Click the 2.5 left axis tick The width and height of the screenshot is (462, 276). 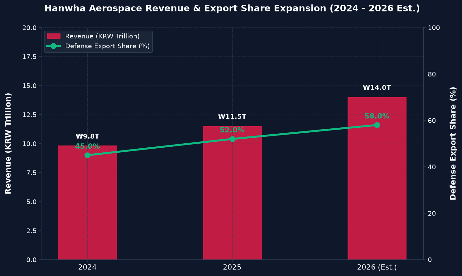[31, 231]
